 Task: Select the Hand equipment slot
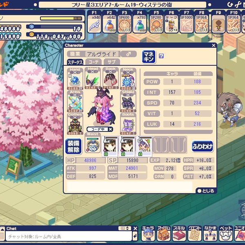tap(75, 79)
